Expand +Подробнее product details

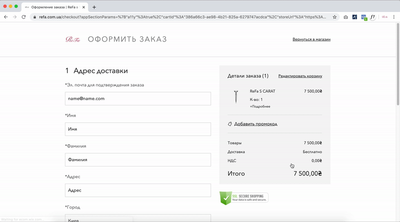pos(260,106)
